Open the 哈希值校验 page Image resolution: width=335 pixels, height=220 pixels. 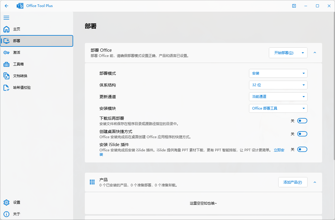click(x=37, y=87)
